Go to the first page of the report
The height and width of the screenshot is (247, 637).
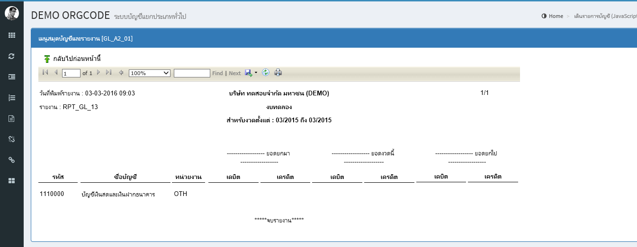pos(45,73)
